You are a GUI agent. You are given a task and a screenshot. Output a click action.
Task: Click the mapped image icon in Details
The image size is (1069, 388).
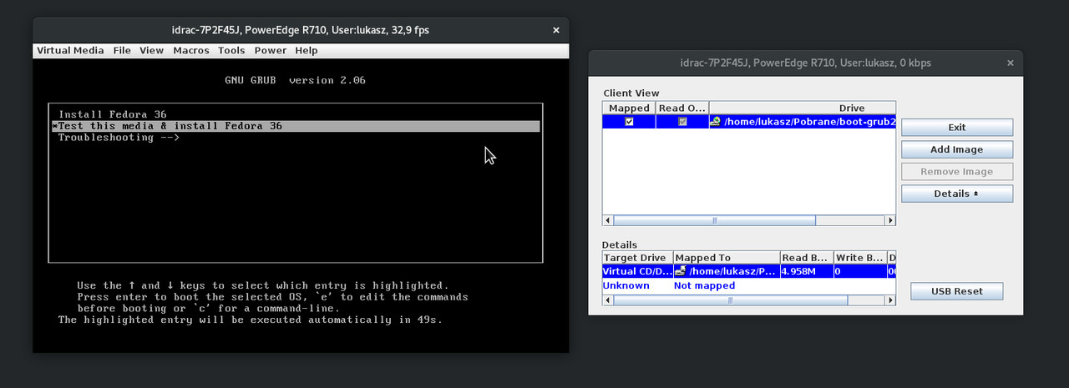tap(680, 271)
